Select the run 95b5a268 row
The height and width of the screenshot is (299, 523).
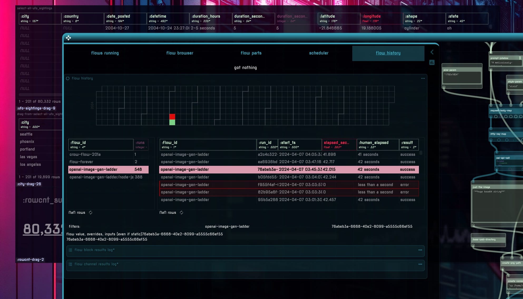[x=289, y=200]
